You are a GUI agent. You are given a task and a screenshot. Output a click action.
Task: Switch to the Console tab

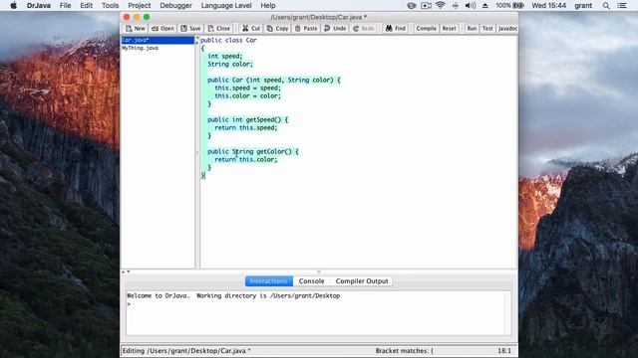[311, 280]
